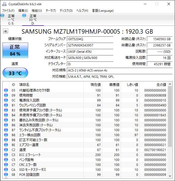Click power on count value 16 回
Image resolution: width=175 pixels, height=181 pixels.
160,58
